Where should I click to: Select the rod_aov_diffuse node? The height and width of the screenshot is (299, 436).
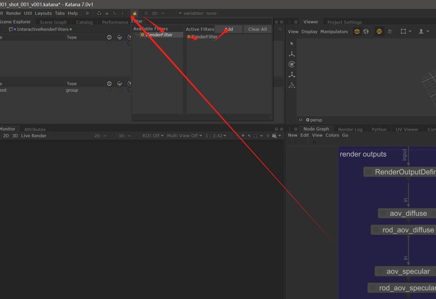click(407, 230)
